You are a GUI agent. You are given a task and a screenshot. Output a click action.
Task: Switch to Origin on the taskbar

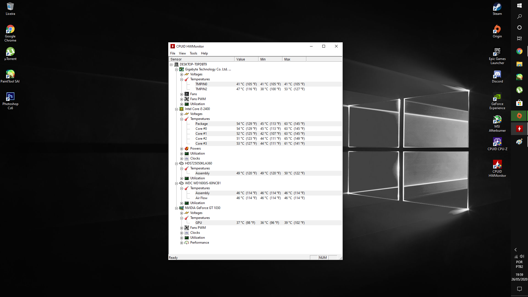(519, 116)
